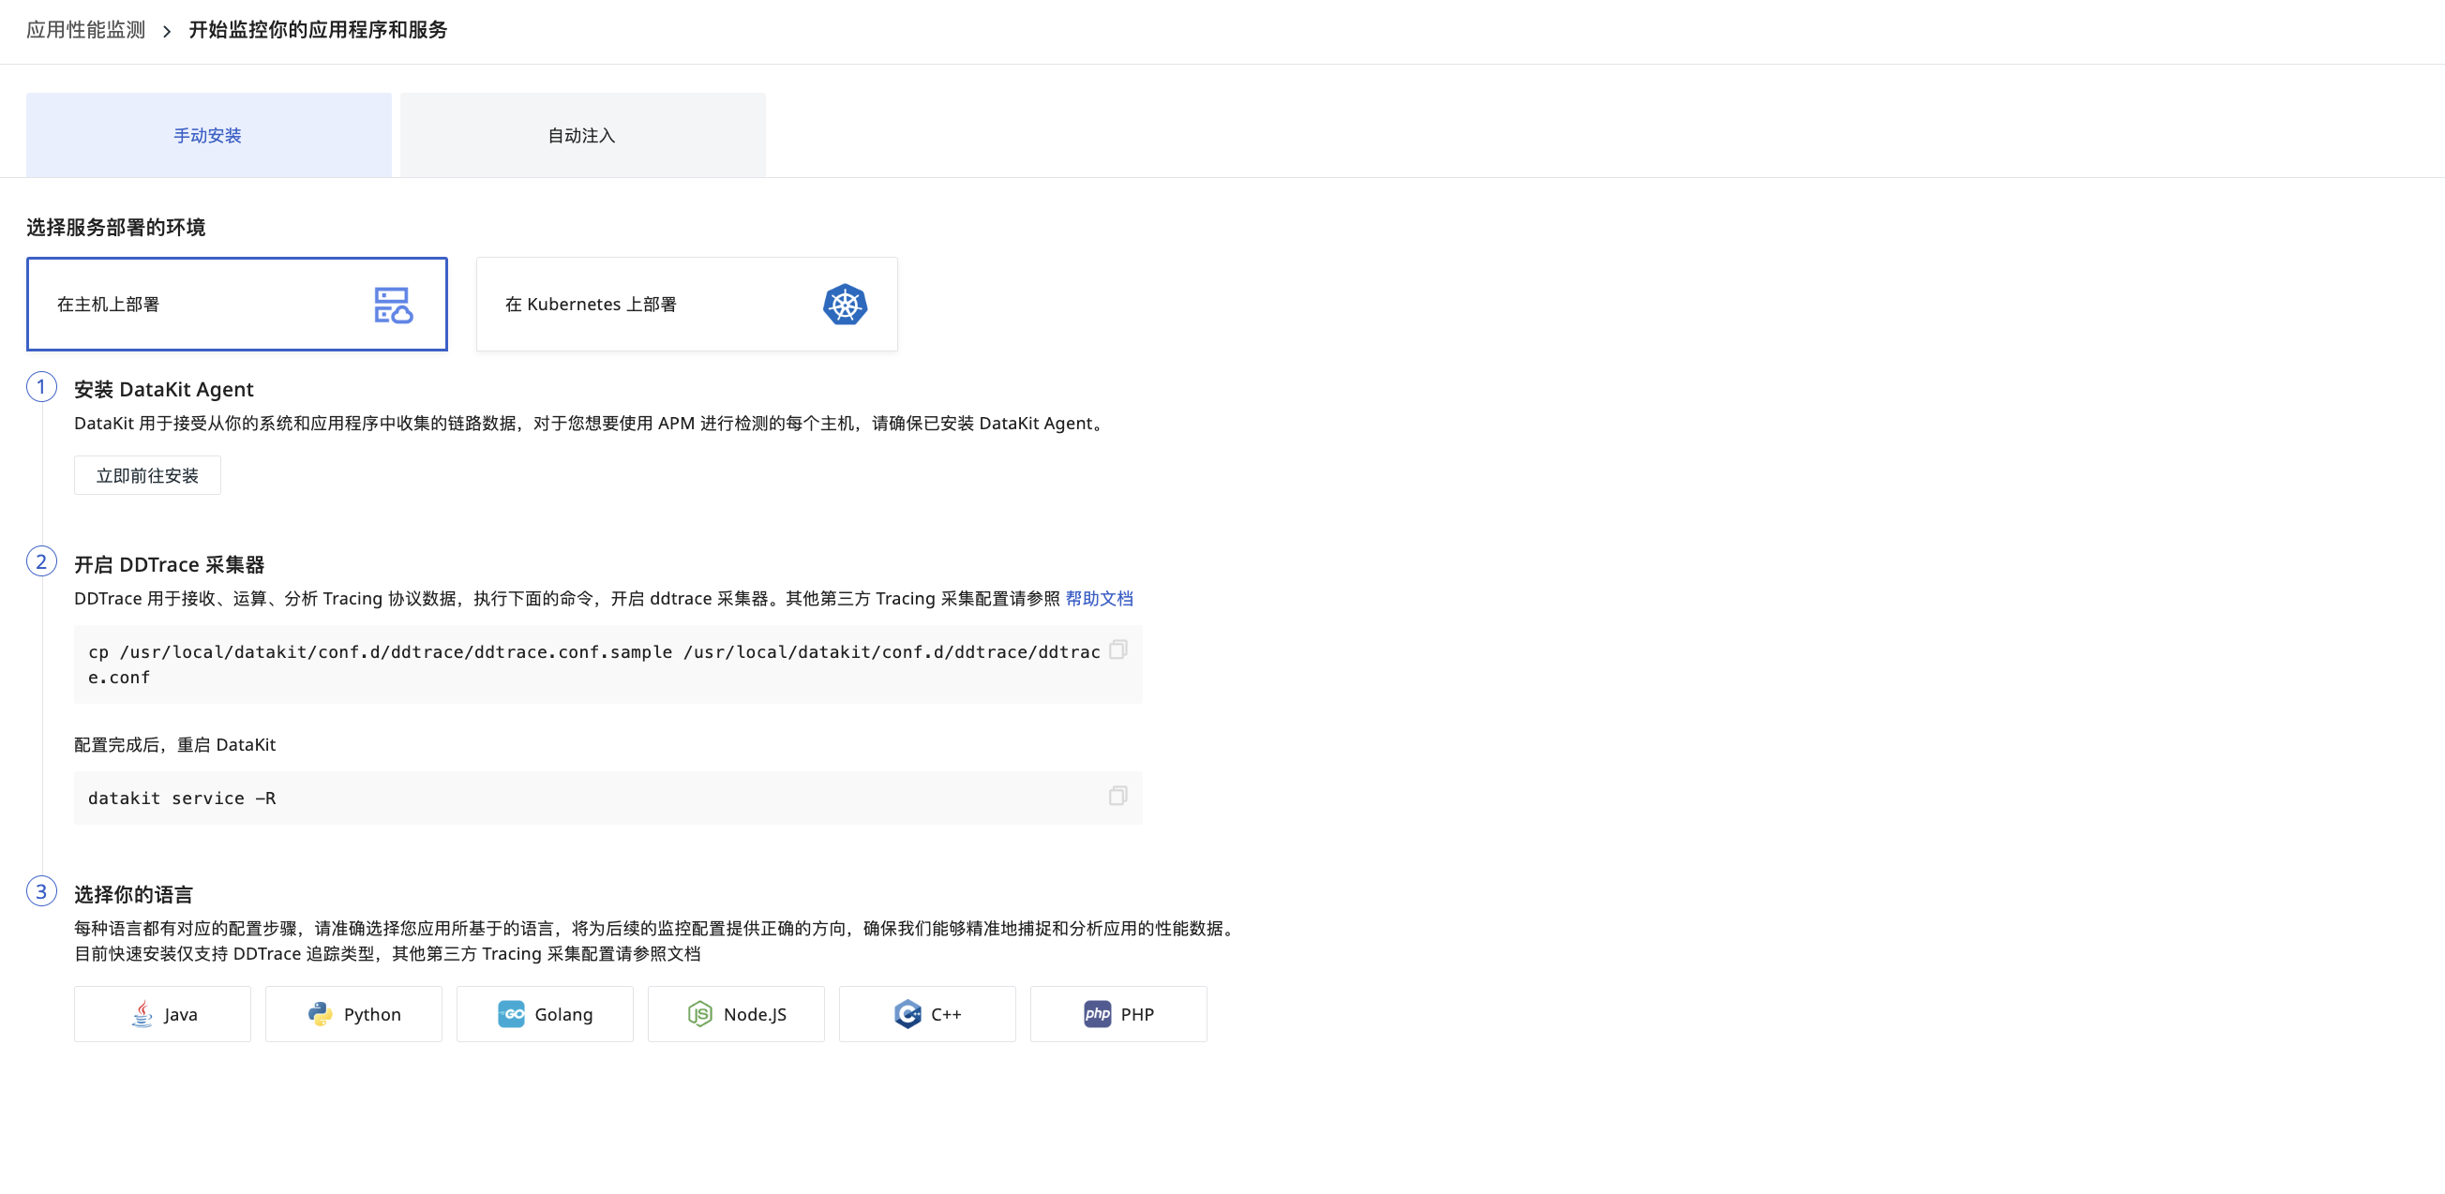Click the C++ hexagon logo icon

pyautogui.click(x=907, y=1014)
